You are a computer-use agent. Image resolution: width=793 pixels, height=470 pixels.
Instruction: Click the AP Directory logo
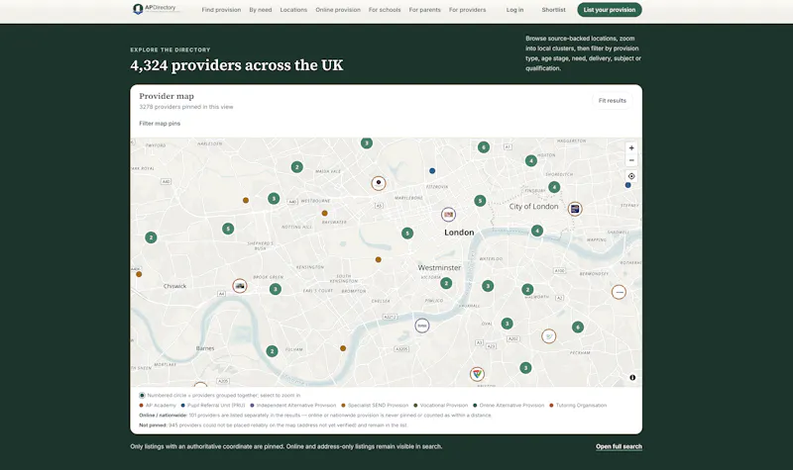point(155,9)
